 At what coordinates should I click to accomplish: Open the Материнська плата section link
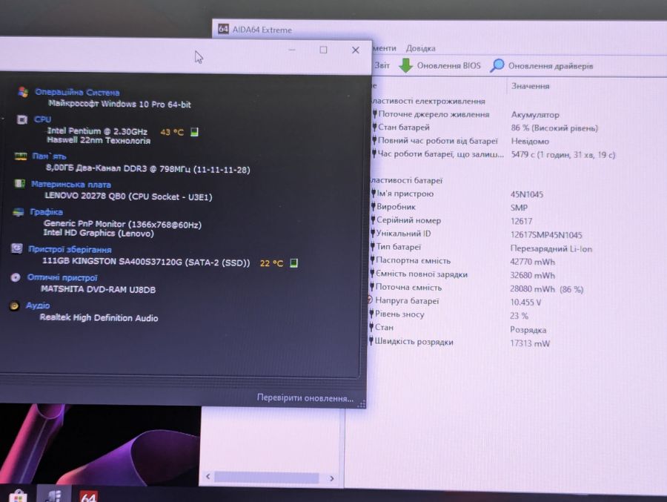pos(71,185)
